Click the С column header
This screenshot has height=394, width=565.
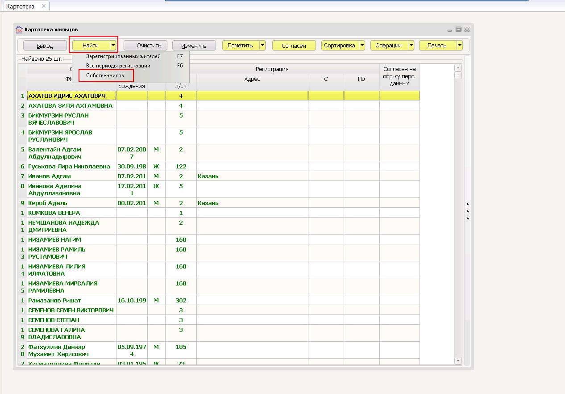326,79
